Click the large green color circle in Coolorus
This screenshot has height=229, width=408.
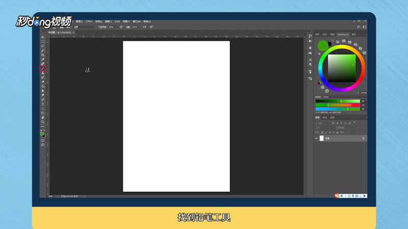[x=323, y=46]
